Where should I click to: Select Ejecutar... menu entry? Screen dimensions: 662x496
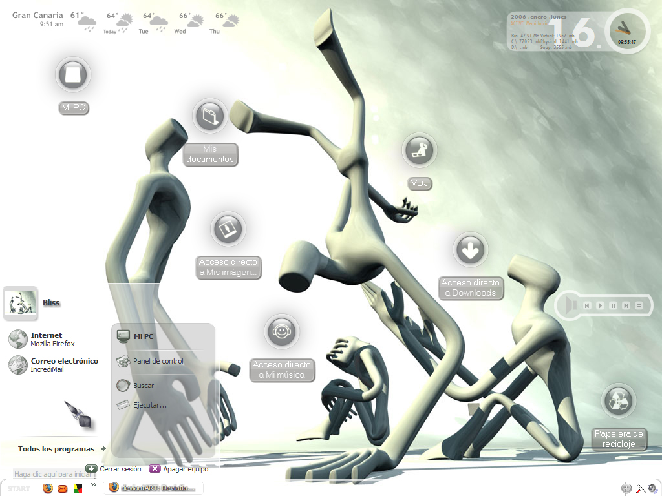(x=150, y=405)
